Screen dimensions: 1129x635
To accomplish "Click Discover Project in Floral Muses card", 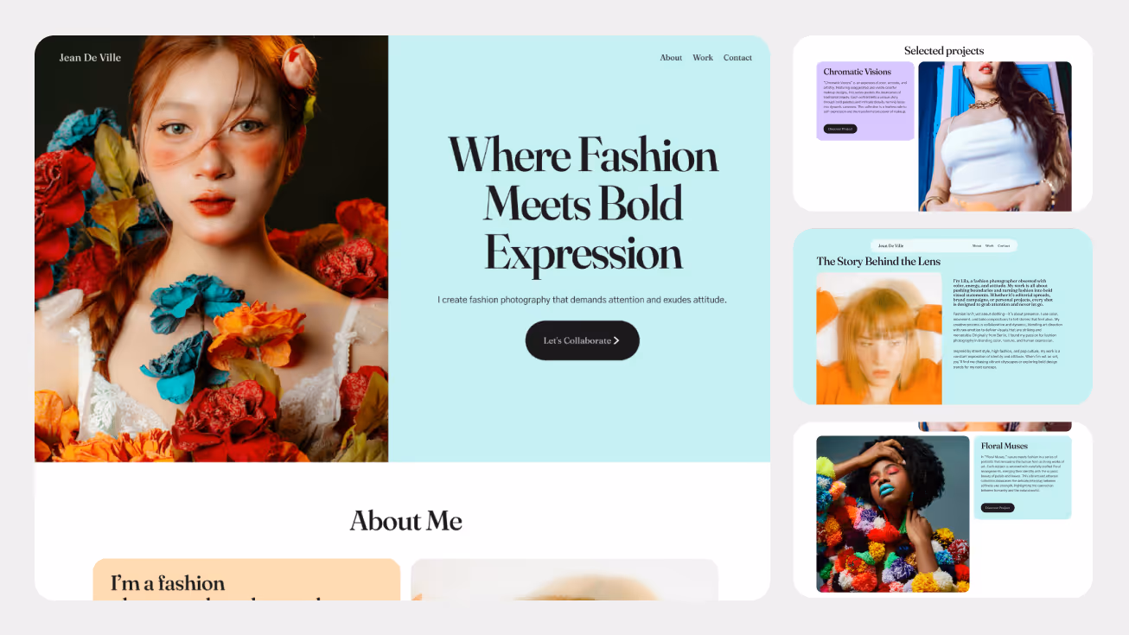I will point(998,507).
